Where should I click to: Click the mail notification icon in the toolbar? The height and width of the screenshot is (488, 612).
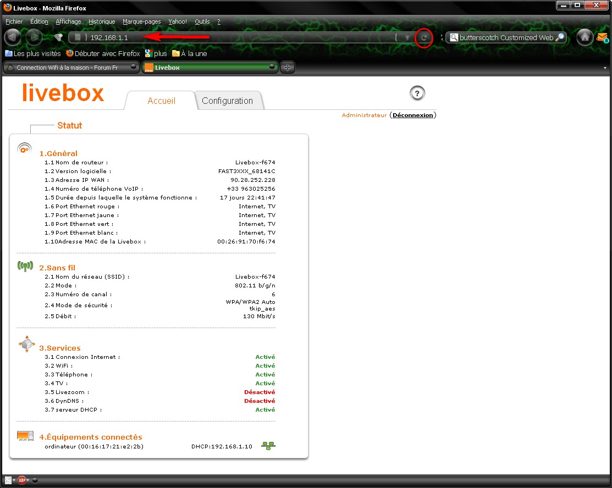click(x=602, y=37)
